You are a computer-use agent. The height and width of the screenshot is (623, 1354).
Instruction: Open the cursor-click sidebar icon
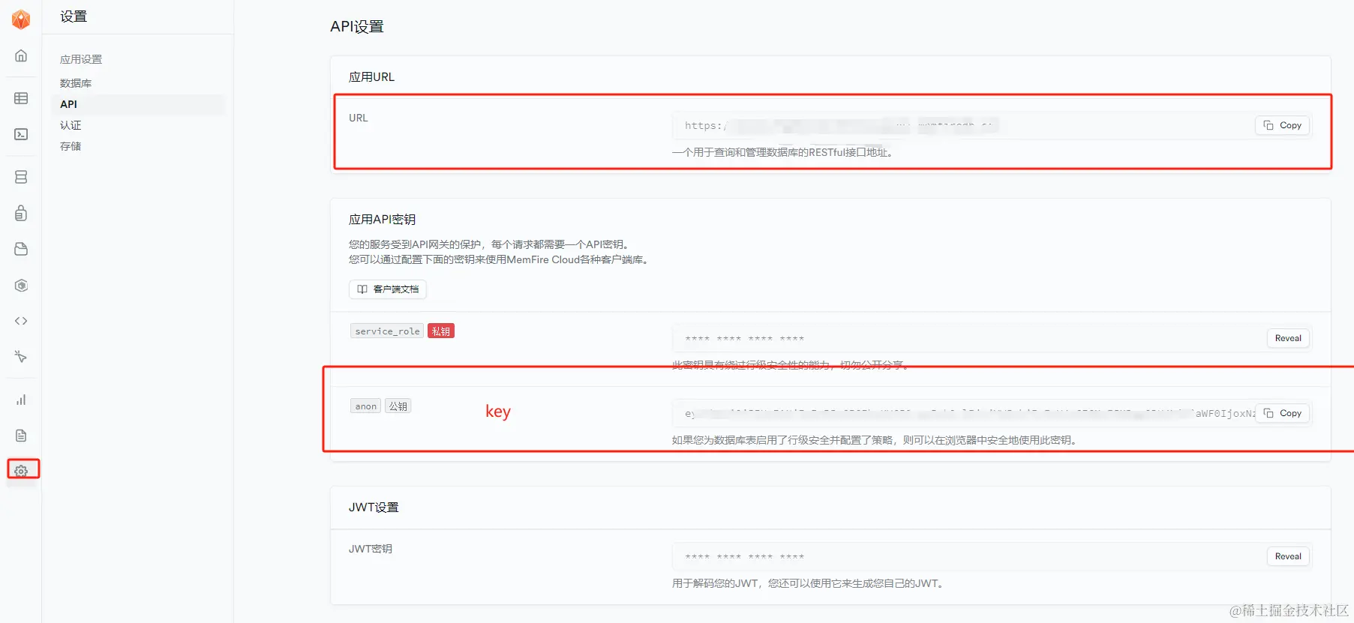point(21,357)
